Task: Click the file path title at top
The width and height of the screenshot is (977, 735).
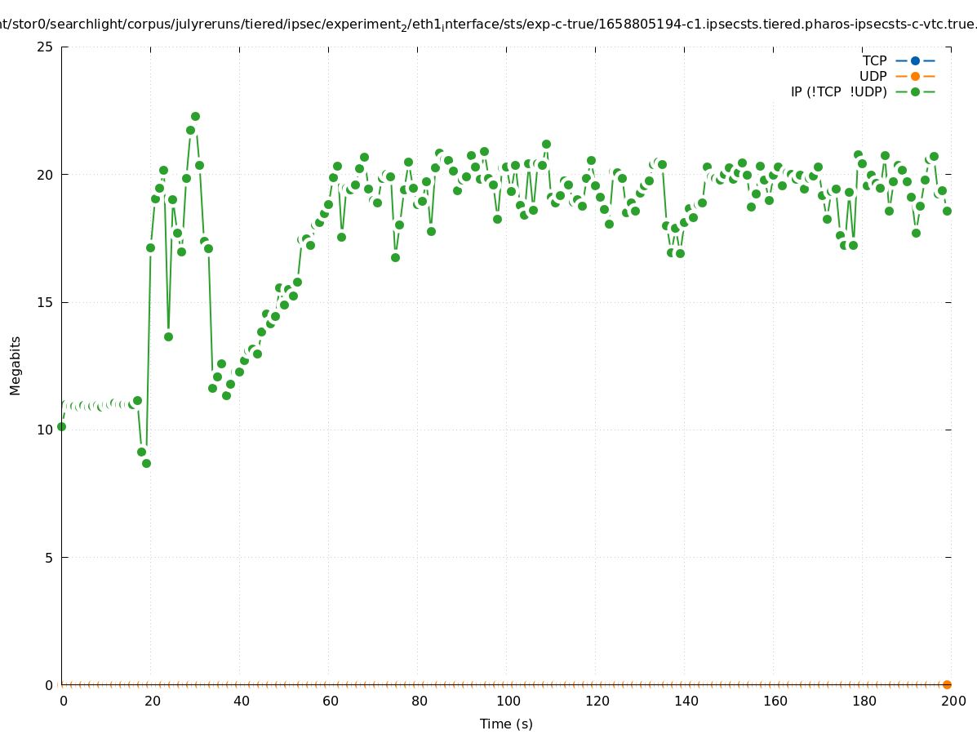Action: [x=488, y=24]
